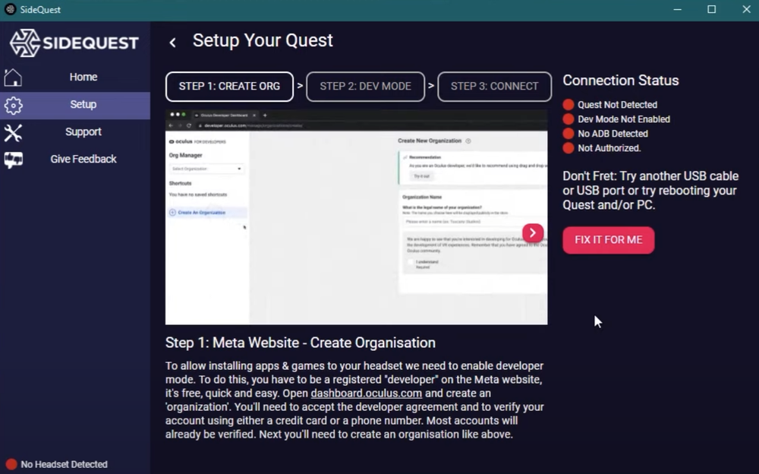
Task: Click the back arrow beside Setup Your Quest
Action: click(172, 43)
